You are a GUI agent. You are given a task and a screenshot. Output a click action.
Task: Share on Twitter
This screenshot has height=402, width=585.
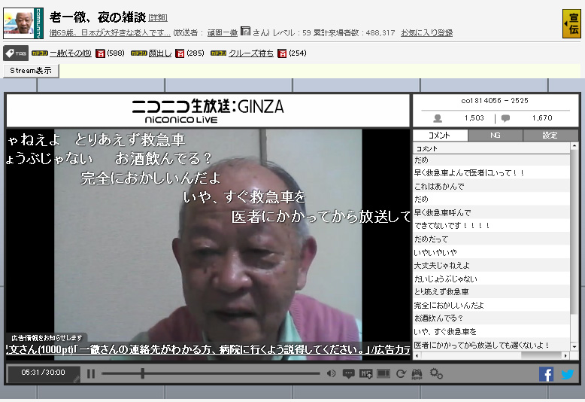(x=568, y=374)
